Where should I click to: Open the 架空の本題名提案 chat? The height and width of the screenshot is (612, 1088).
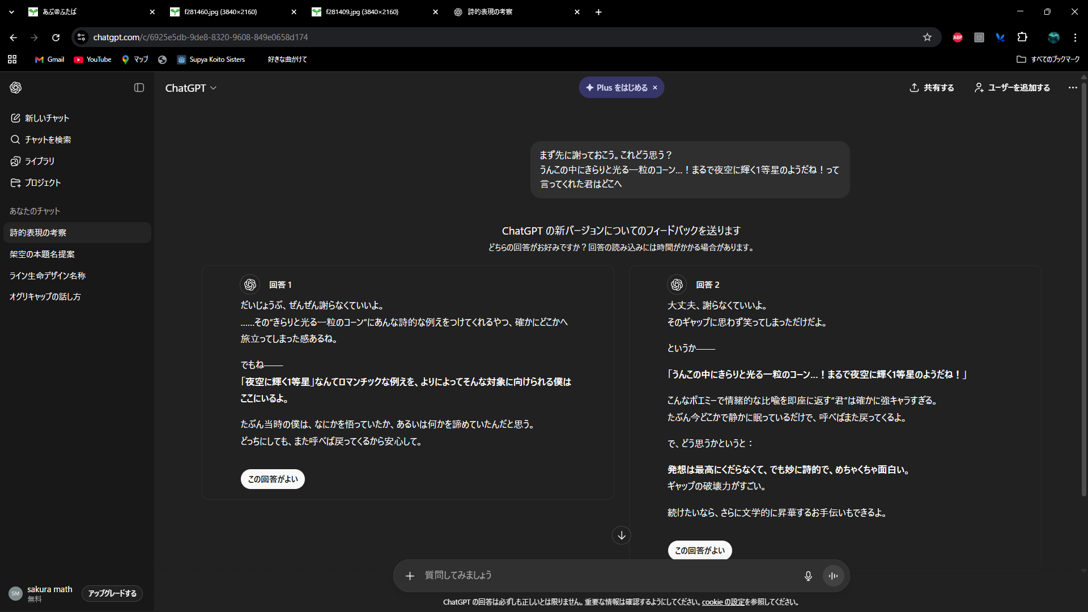click(42, 254)
